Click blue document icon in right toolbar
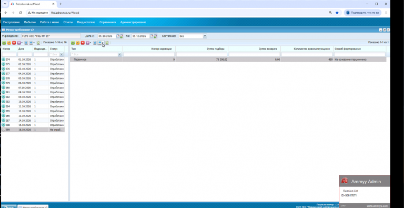 (x=95, y=43)
